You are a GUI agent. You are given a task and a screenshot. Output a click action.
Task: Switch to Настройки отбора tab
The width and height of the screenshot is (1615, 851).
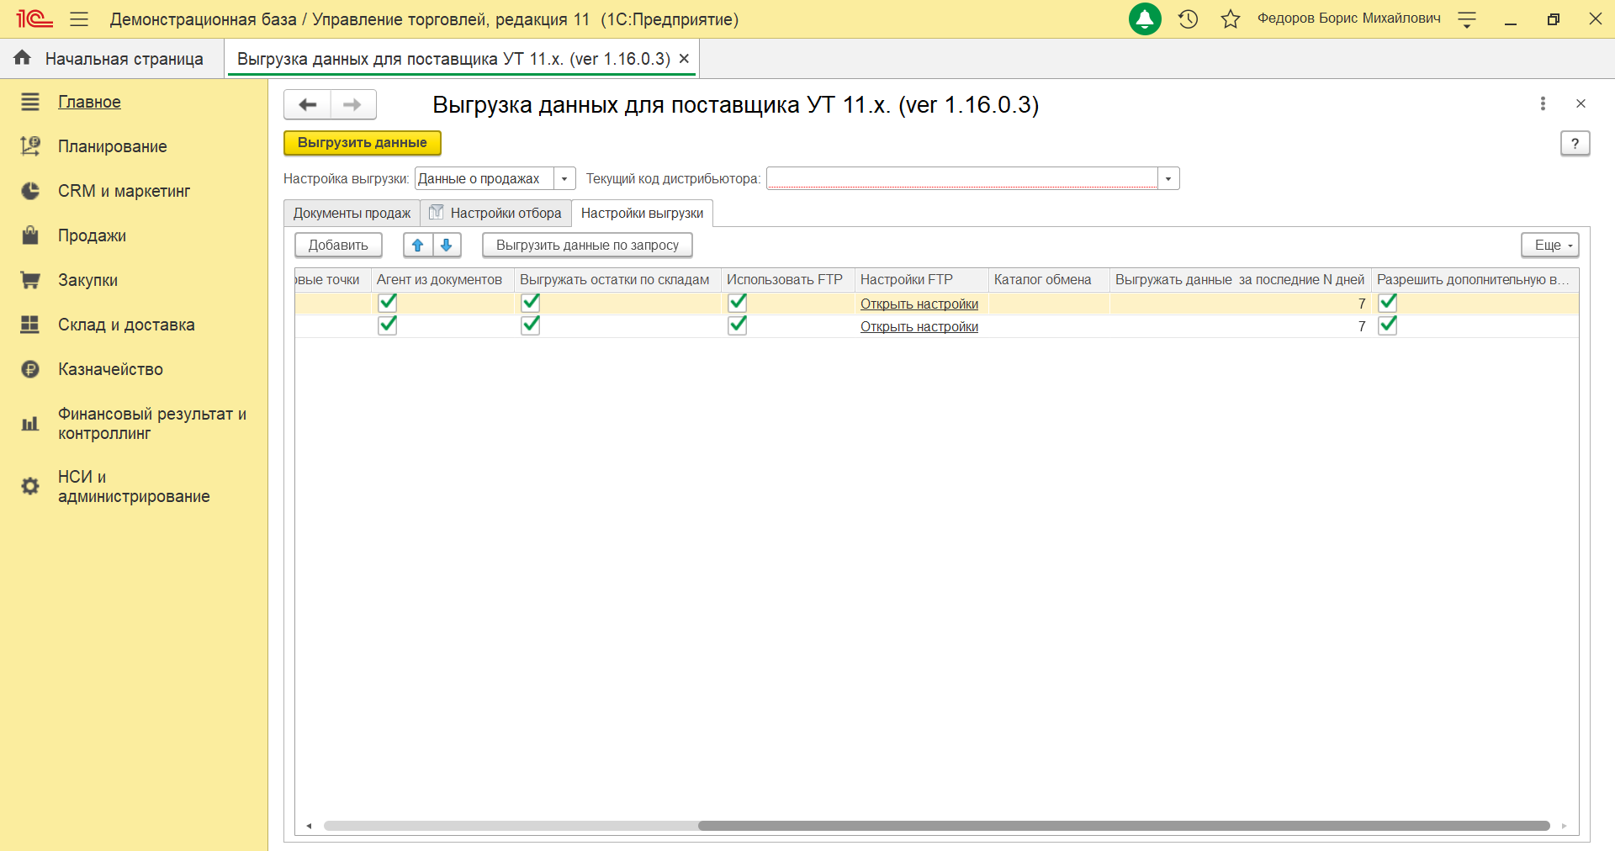click(x=495, y=213)
